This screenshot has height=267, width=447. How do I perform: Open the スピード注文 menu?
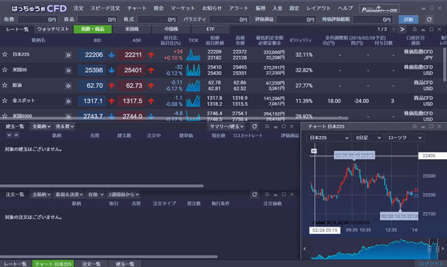[x=105, y=8]
